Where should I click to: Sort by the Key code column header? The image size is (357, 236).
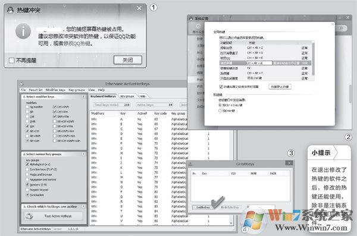click(x=161, y=114)
